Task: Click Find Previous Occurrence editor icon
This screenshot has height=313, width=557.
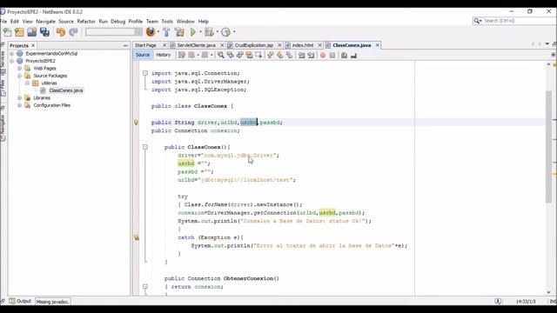Action: point(230,55)
